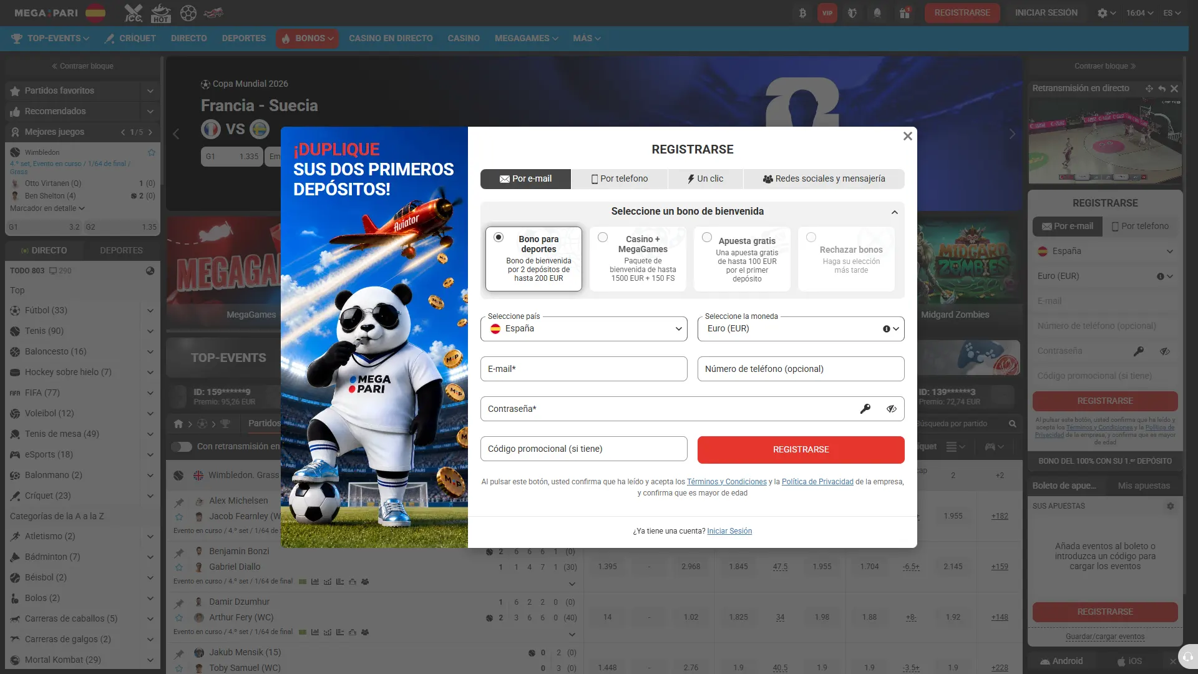
Task: Click the Iniciar Sesión link in modal
Action: (x=729, y=531)
